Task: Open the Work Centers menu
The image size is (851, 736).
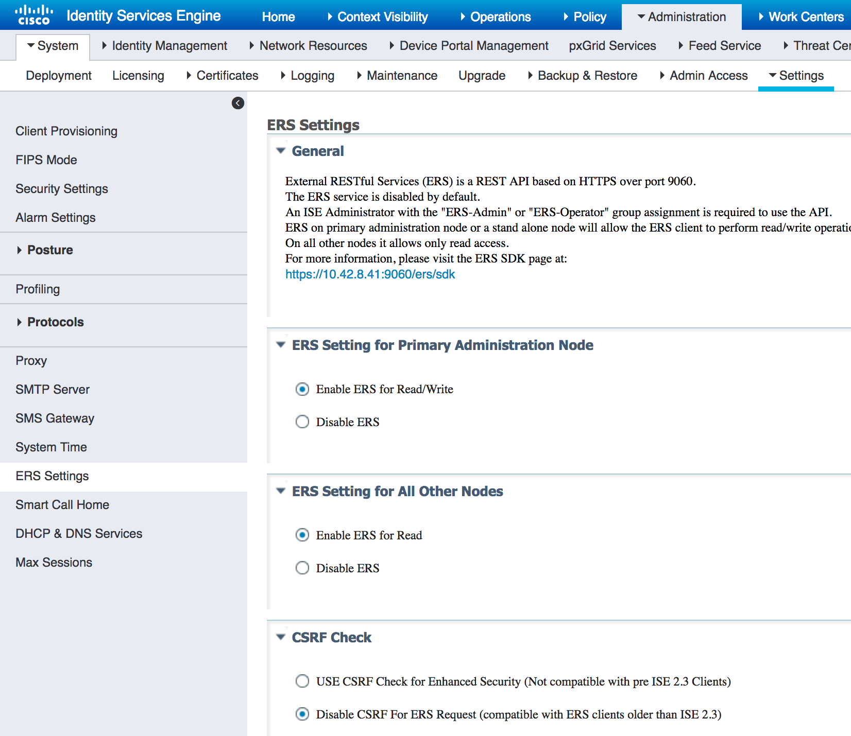Action: (x=801, y=17)
